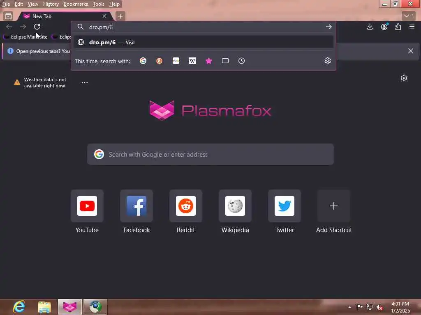Open search settings gear in urlbar dropdown

[328, 61]
